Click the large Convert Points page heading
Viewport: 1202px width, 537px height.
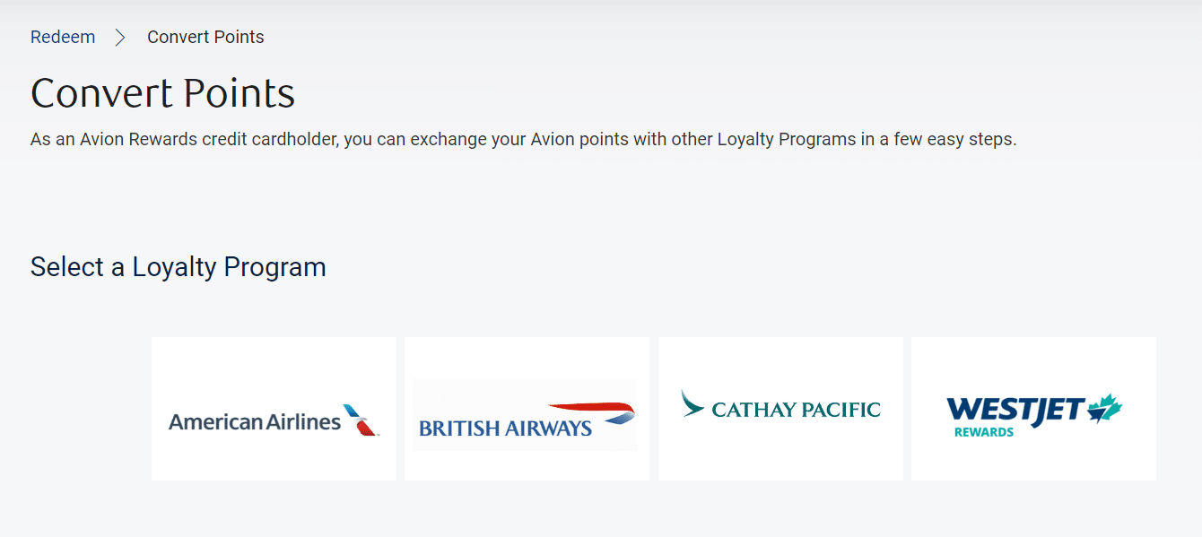(x=162, y=93)
